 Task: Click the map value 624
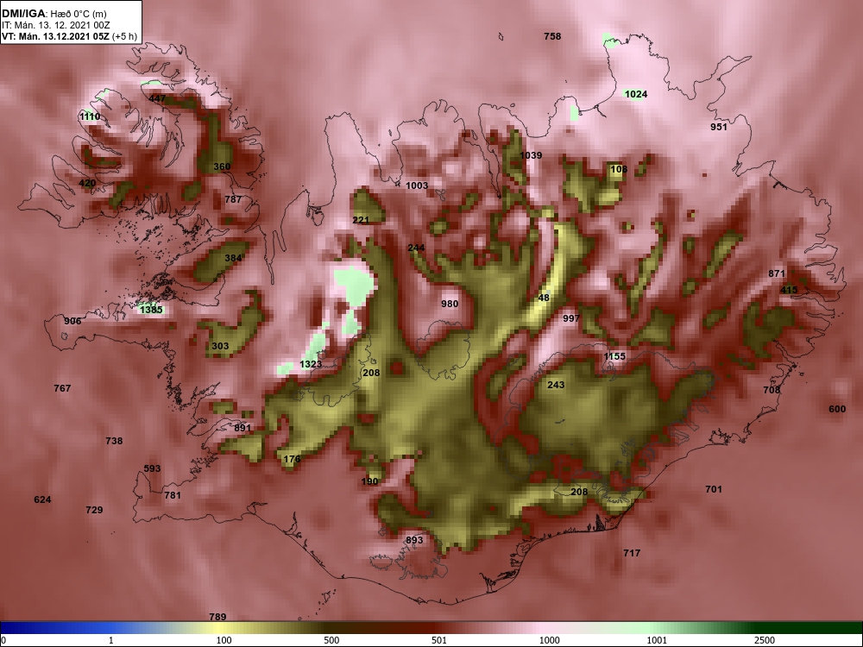point(42,499)
